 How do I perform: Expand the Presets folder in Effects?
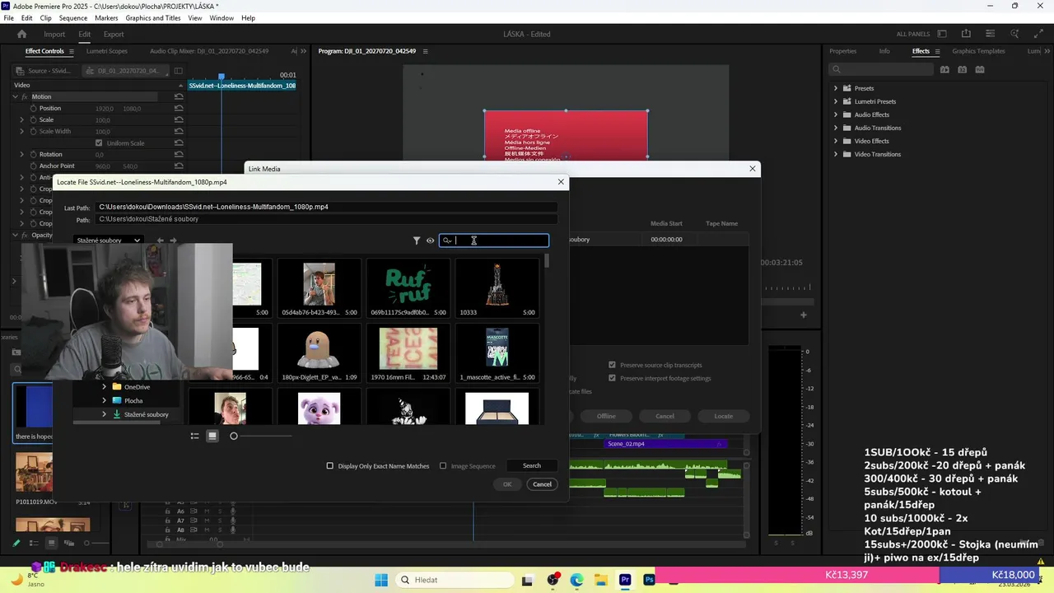pyautogui.click(x=836, y=88)
